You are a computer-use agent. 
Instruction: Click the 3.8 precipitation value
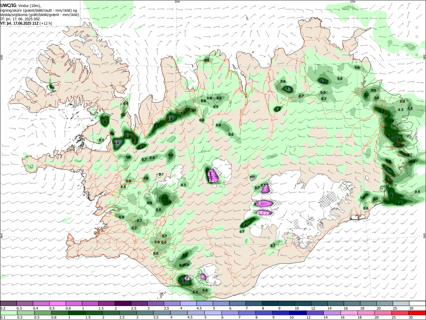pyautogui.click(x=170, y=119)
